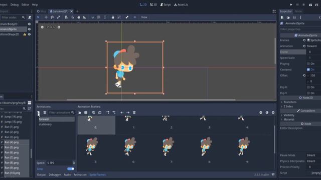Image resolution: width=321 pixels, height=180 pixels.
Task: Select the Ruler Mode tool
Action: (x=85, y=17)
